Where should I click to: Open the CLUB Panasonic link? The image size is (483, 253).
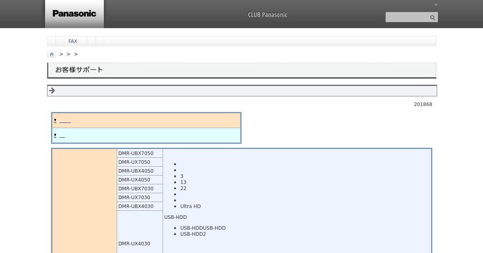(x=268, y=15)
